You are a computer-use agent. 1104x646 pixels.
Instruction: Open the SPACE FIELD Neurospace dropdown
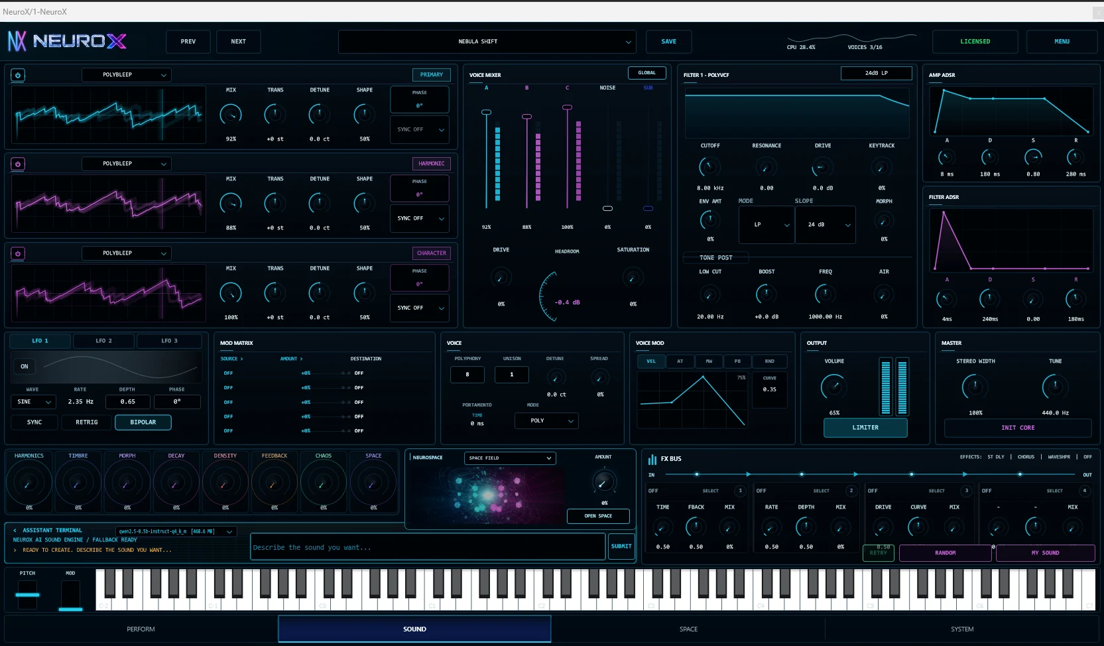coord(510,458)
